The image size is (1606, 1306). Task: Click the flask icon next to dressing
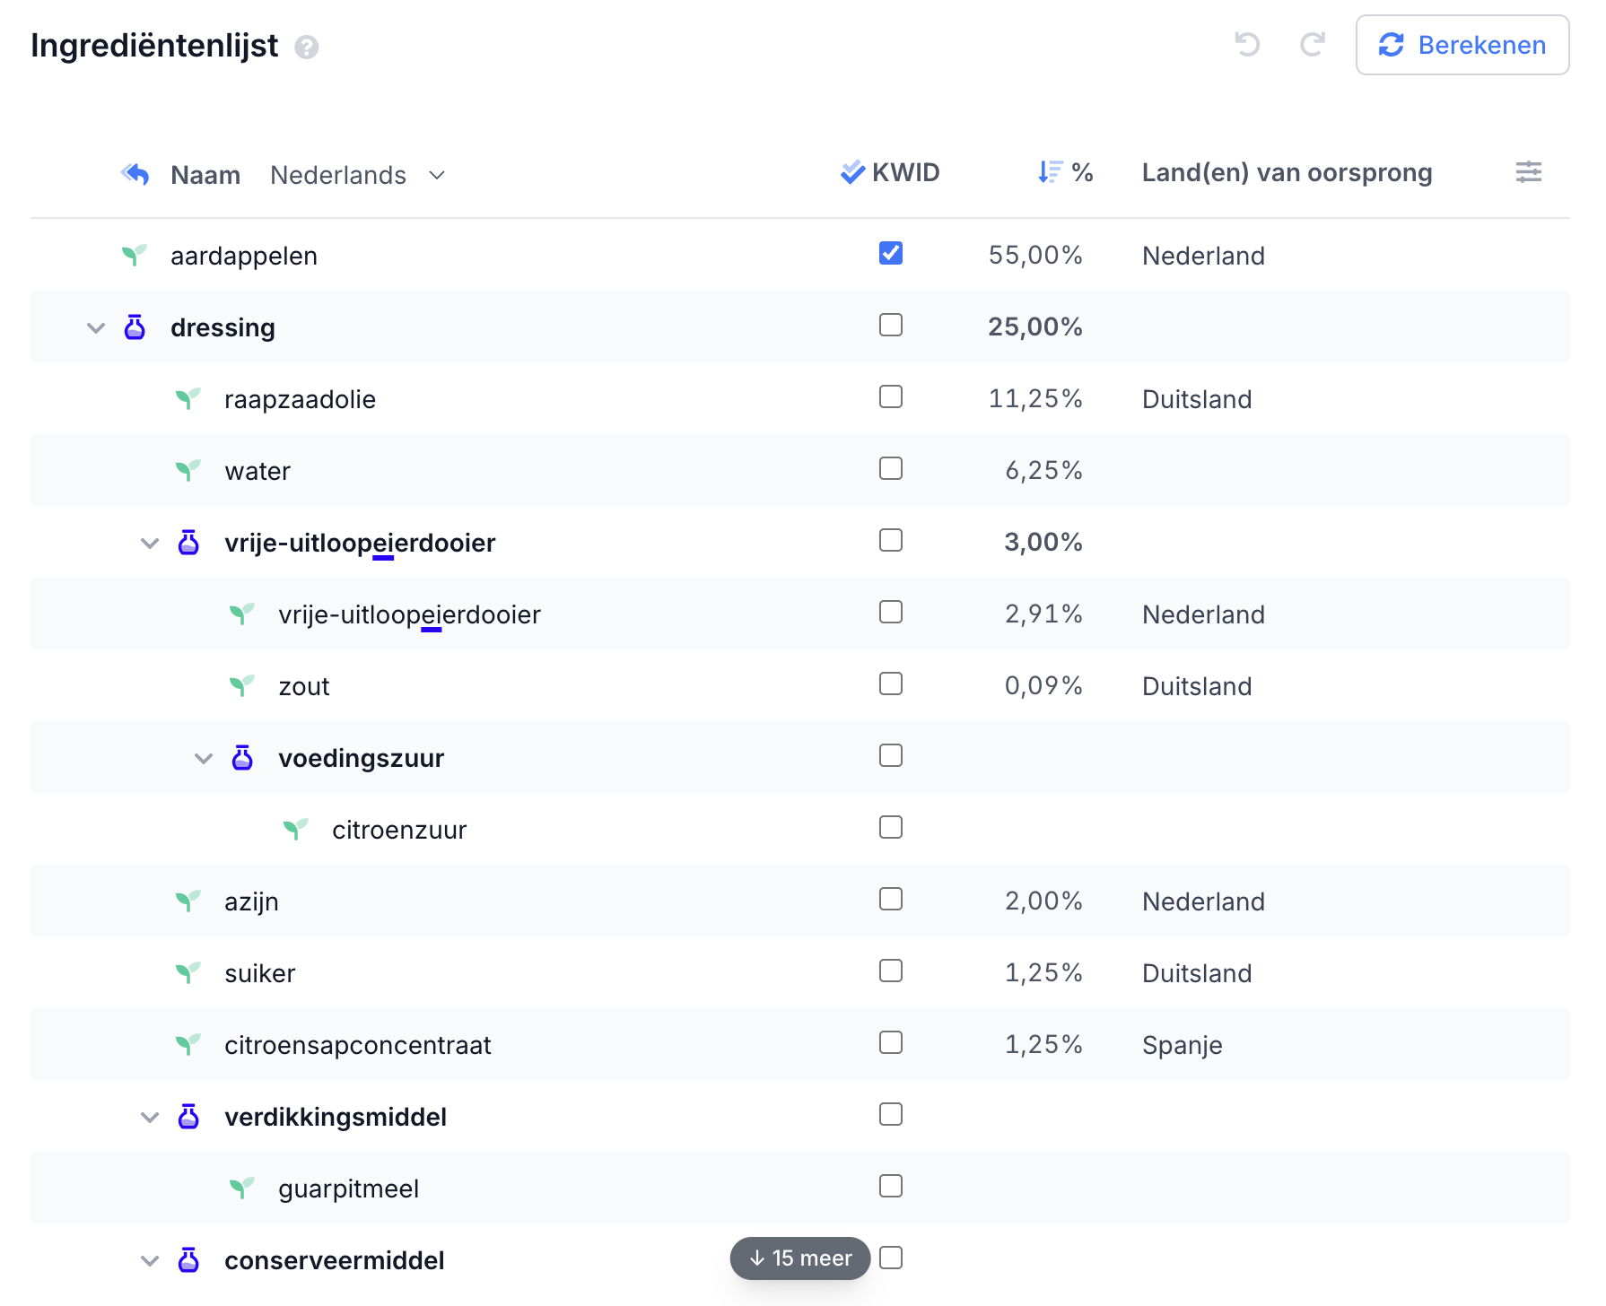pos(135,327)
